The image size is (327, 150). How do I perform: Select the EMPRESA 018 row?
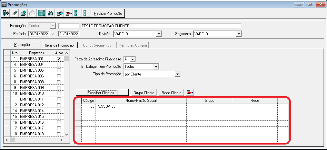point(34,134)
